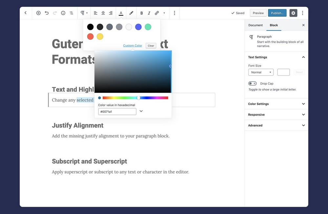Click the highlighted word "selected"
This screenshot has height=214, width=328.
point(85,100)
